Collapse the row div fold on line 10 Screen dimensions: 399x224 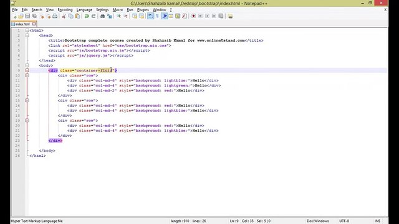(27, 75)
